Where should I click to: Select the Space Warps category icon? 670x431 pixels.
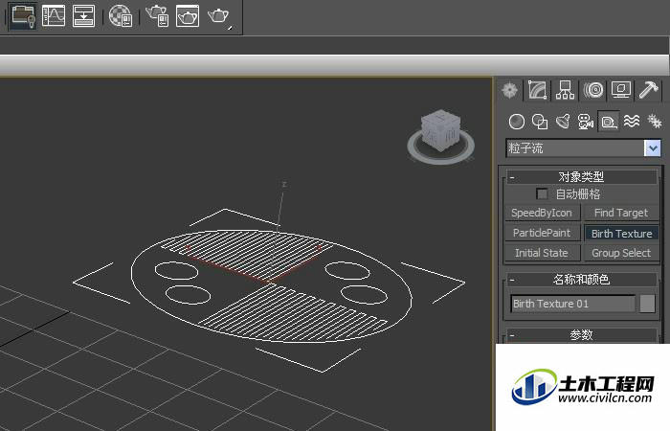[632, 122]
